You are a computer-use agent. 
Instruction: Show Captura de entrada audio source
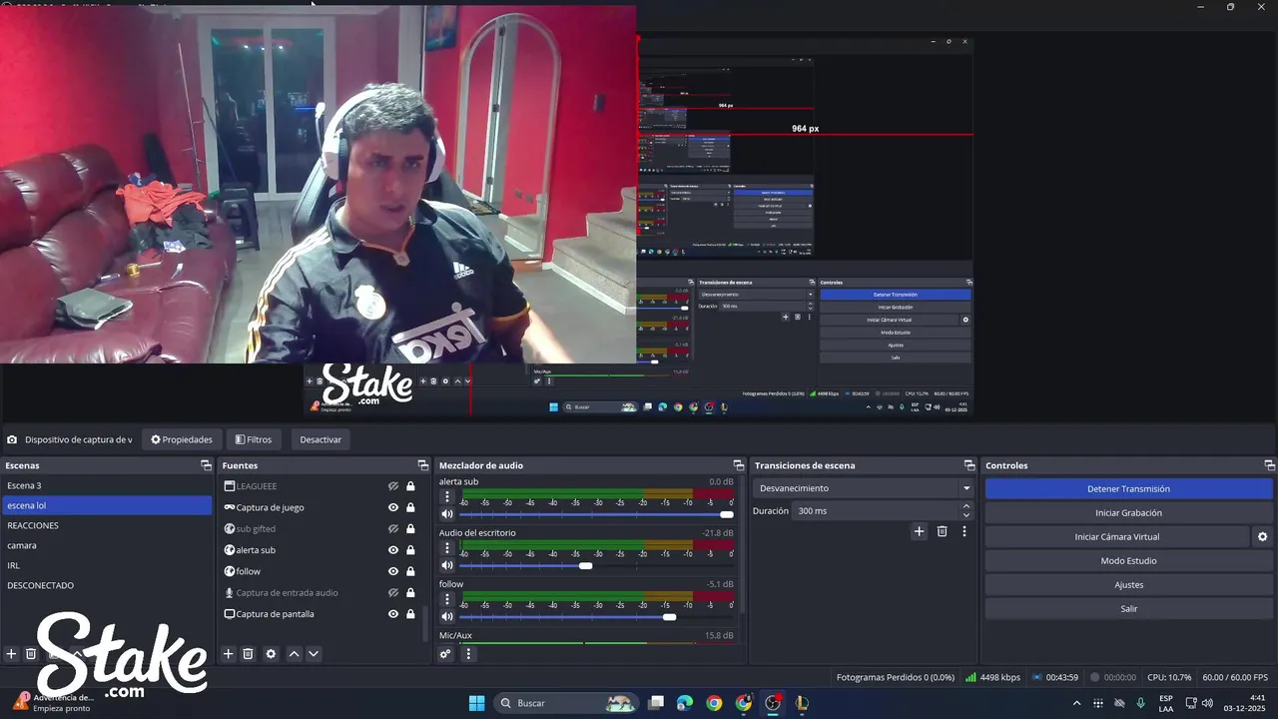click(x=393, y=593)
